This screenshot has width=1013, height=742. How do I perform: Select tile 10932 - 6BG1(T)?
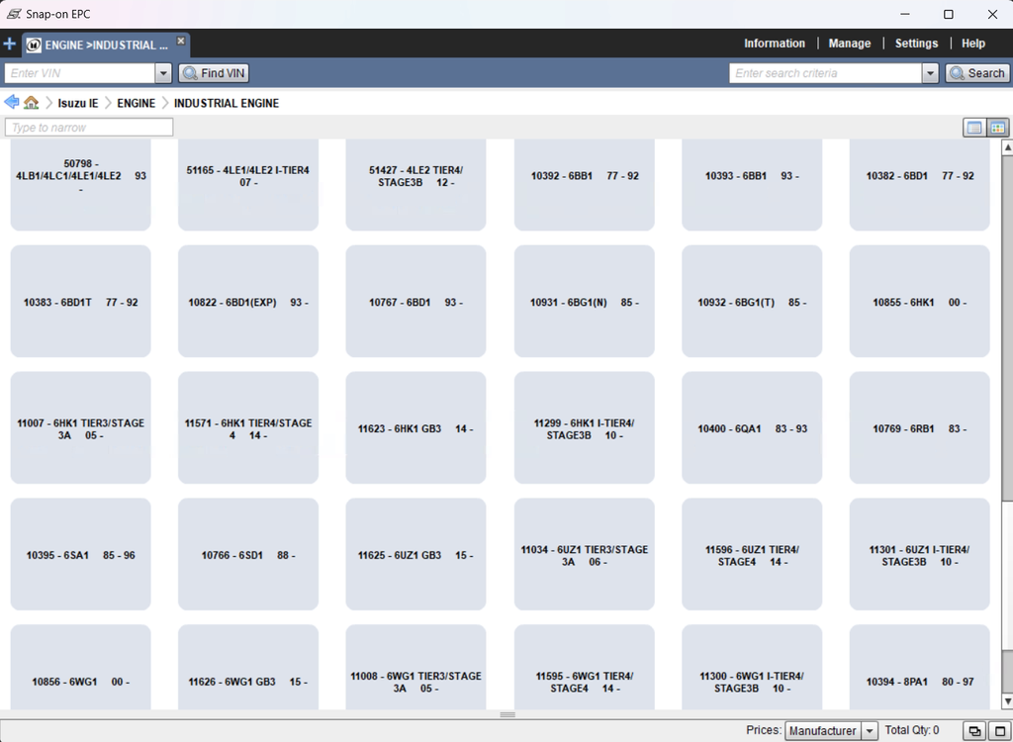752,301
